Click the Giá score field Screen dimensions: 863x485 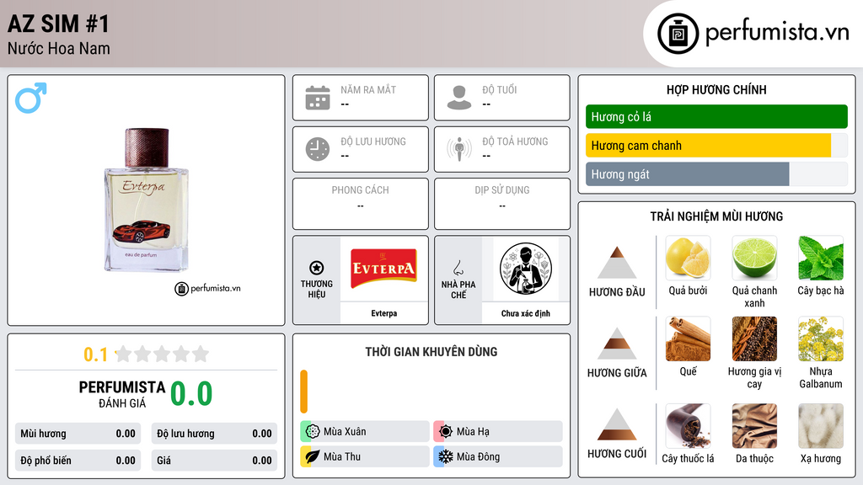(214, 461)
